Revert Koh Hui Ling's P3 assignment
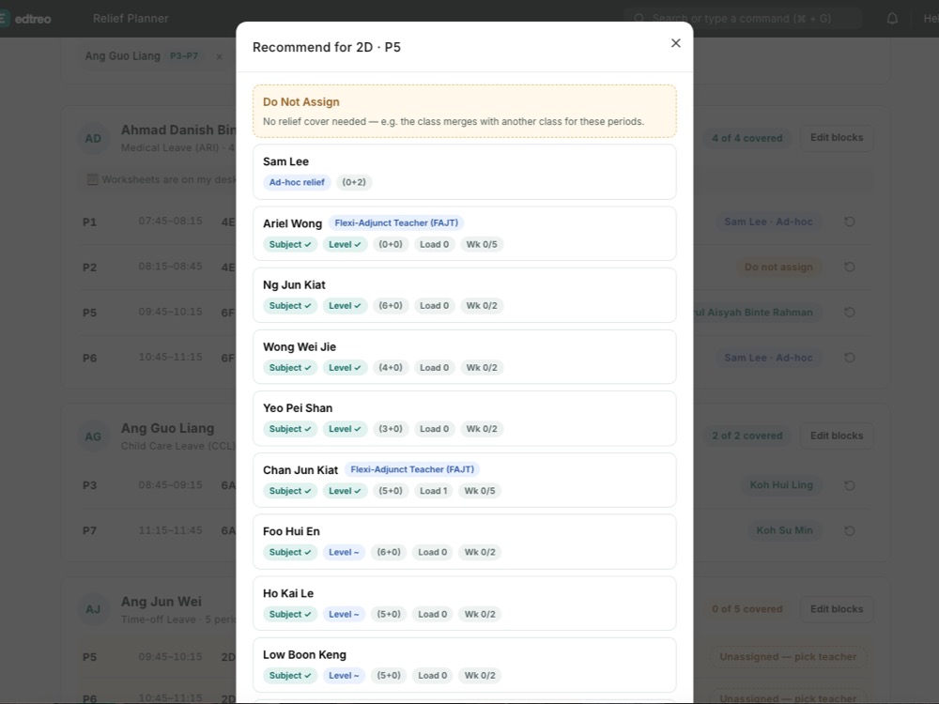The width and height of the screenshot is (939, 704). pos(849,485)
